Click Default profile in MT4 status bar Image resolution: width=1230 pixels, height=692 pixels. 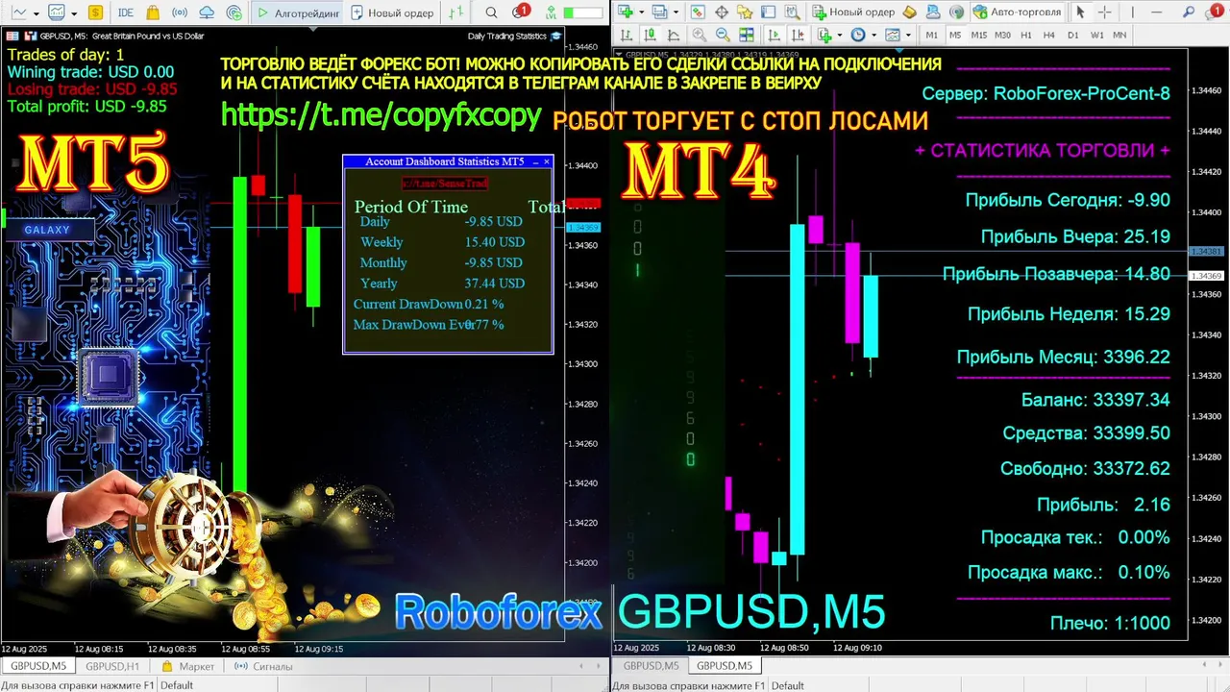click(x=788, y=685)
